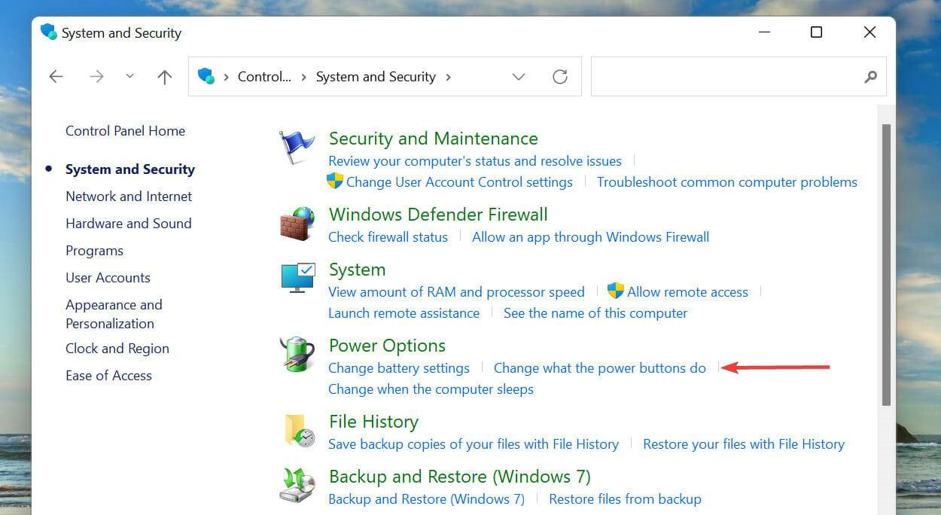Open the File History heading

coord(373,422)
